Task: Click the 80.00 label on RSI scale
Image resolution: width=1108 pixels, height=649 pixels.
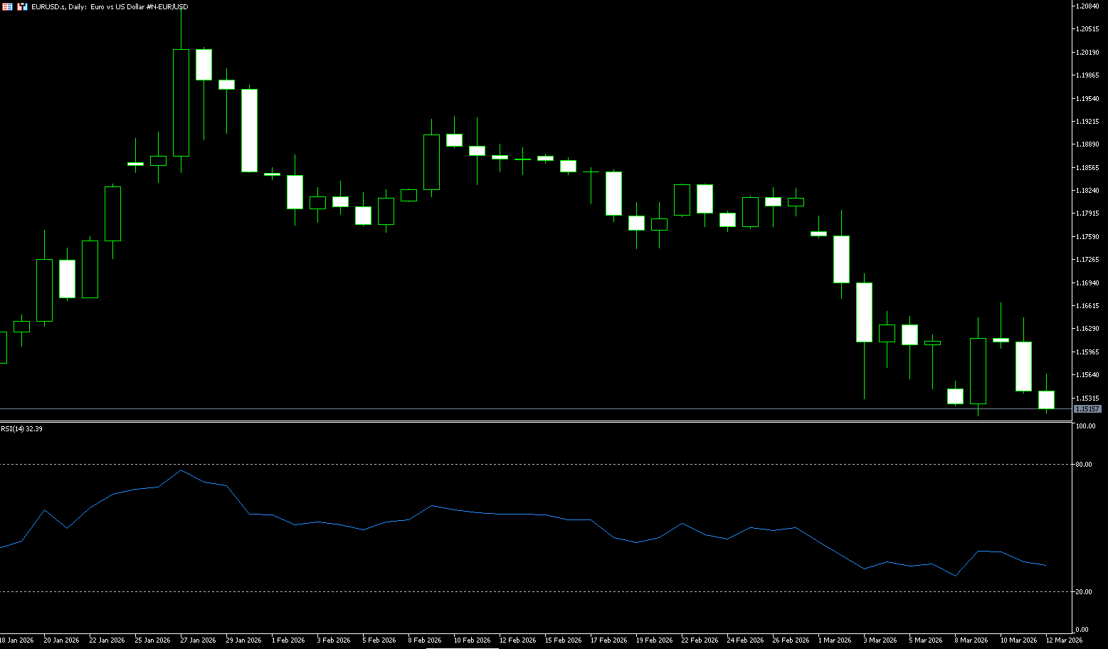Action: click(1084, 465)
